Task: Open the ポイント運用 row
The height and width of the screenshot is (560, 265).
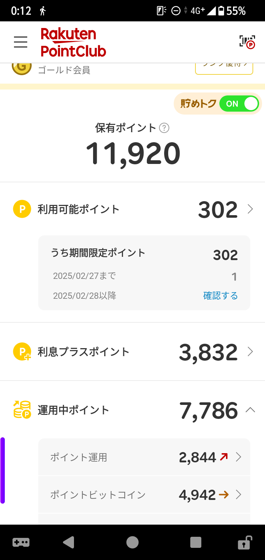Action: pos(144,457)
